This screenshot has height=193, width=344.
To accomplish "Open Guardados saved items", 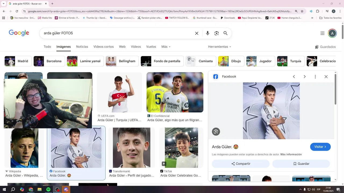I will [x=325, y=47].
